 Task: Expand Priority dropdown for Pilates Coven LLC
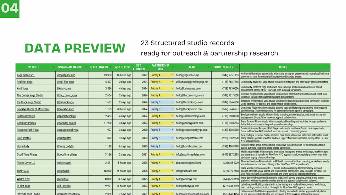tap(172, 163)
